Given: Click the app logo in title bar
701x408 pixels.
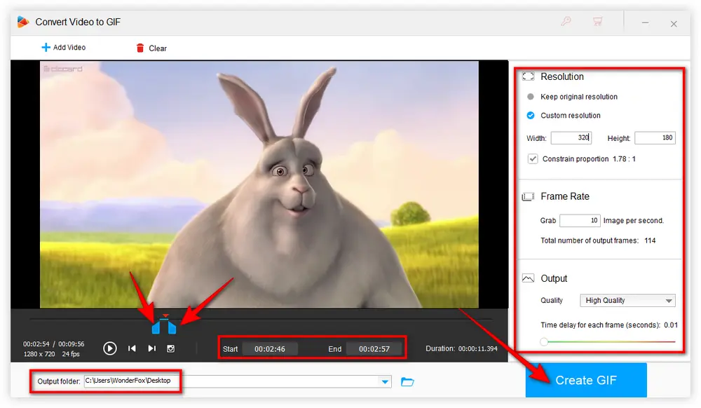Looking at the screenshot, I should click(x=23, y=22).
